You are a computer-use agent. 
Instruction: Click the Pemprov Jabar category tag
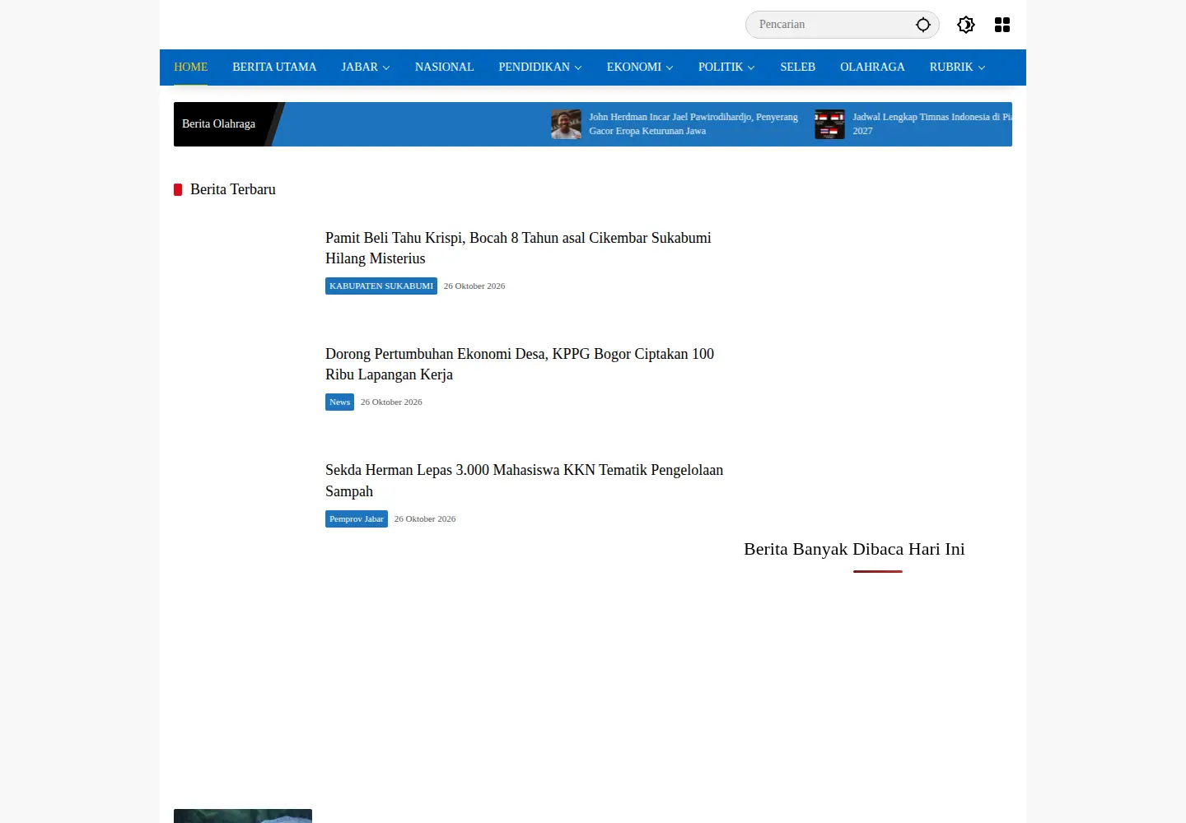click(357, 518)
